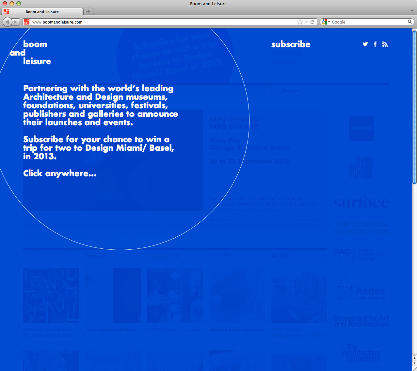Image resolution: width=417 pixels, height=371 pixels.
Task: Click the Galerie Sofie Lachaert caption link
Action: [236, 329]
